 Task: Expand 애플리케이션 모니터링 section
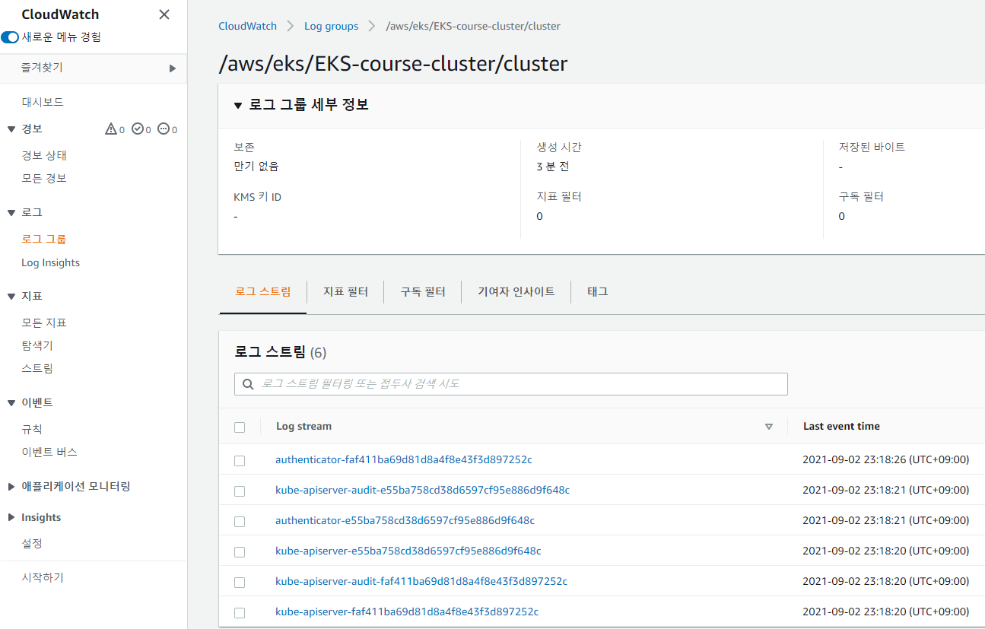click(11, 487)
